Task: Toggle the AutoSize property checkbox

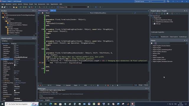Action: coord(15,45)
